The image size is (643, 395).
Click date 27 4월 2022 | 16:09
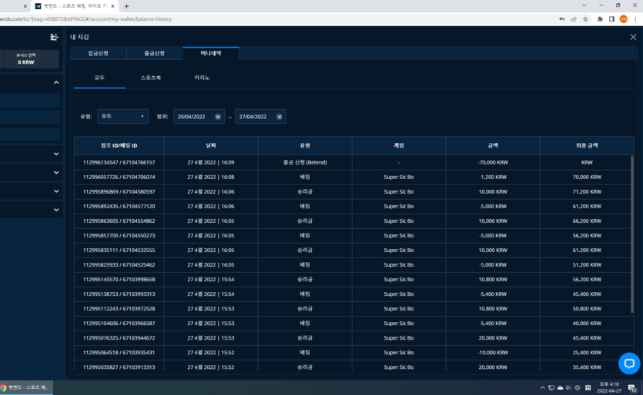[x=211, y=162]
